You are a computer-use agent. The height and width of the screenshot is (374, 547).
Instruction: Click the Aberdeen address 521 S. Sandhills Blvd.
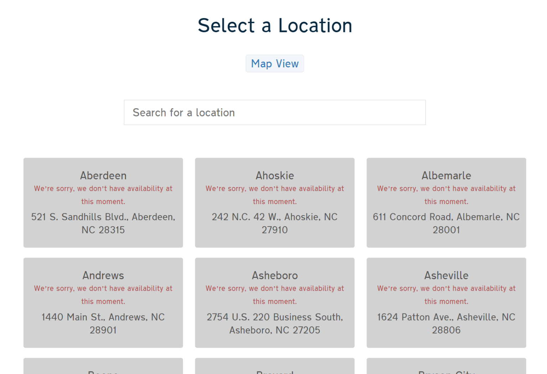tap(103, 223)
